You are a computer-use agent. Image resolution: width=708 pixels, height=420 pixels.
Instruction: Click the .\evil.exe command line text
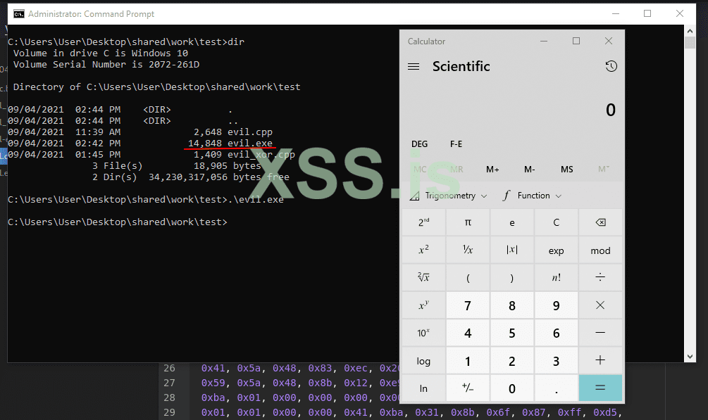(256, 199)
